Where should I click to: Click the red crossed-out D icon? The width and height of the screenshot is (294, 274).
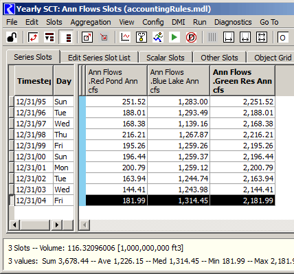click(191, 37)
